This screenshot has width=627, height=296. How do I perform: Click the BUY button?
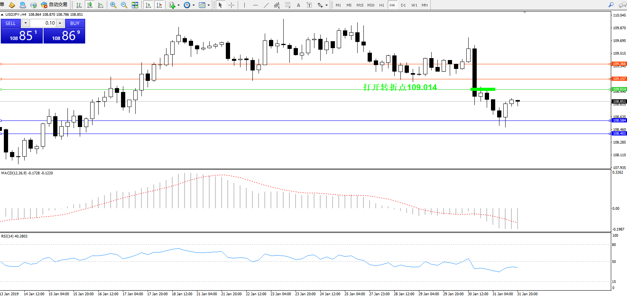pos(75,23)
